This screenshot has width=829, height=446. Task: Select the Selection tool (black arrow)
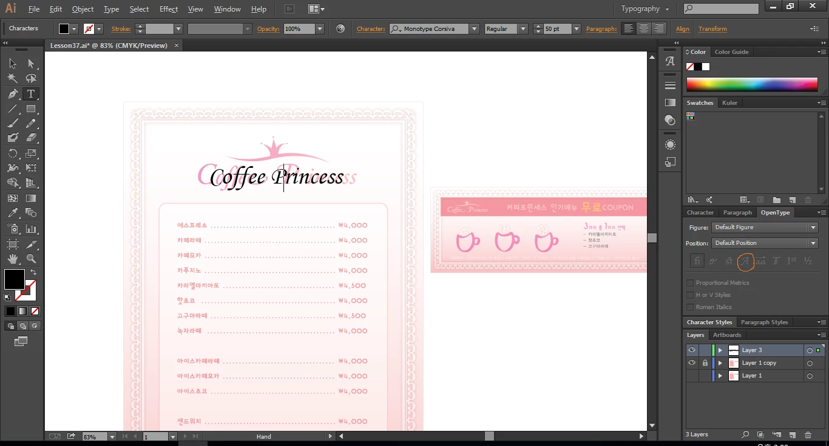13,64
